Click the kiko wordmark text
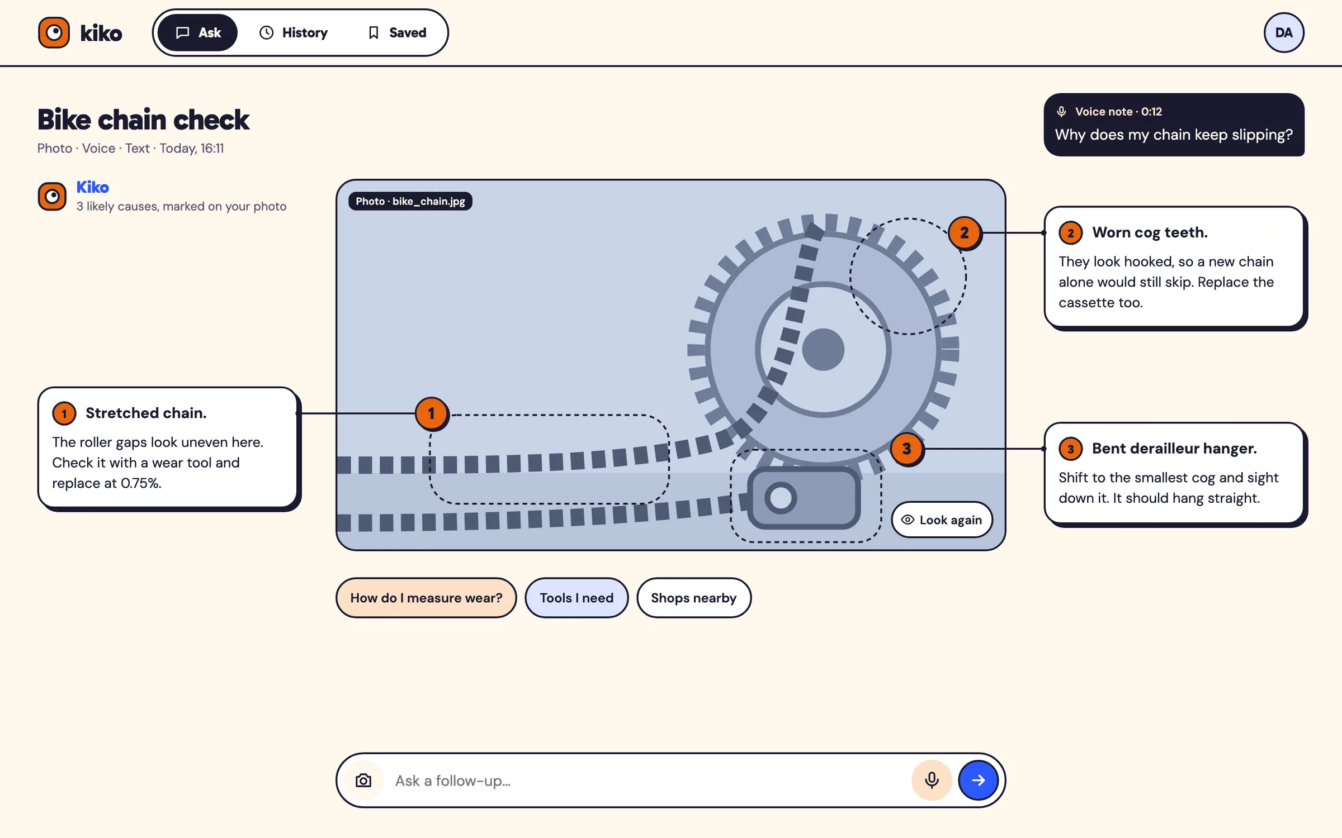 click(101, 34)
